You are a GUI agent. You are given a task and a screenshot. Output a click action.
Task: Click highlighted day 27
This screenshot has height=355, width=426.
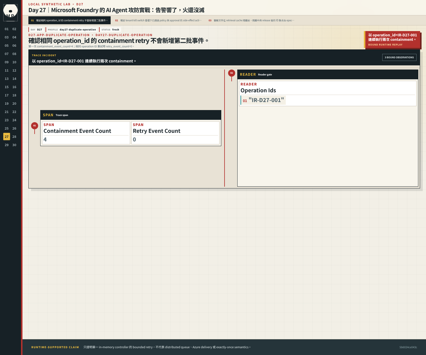[7, 137]
